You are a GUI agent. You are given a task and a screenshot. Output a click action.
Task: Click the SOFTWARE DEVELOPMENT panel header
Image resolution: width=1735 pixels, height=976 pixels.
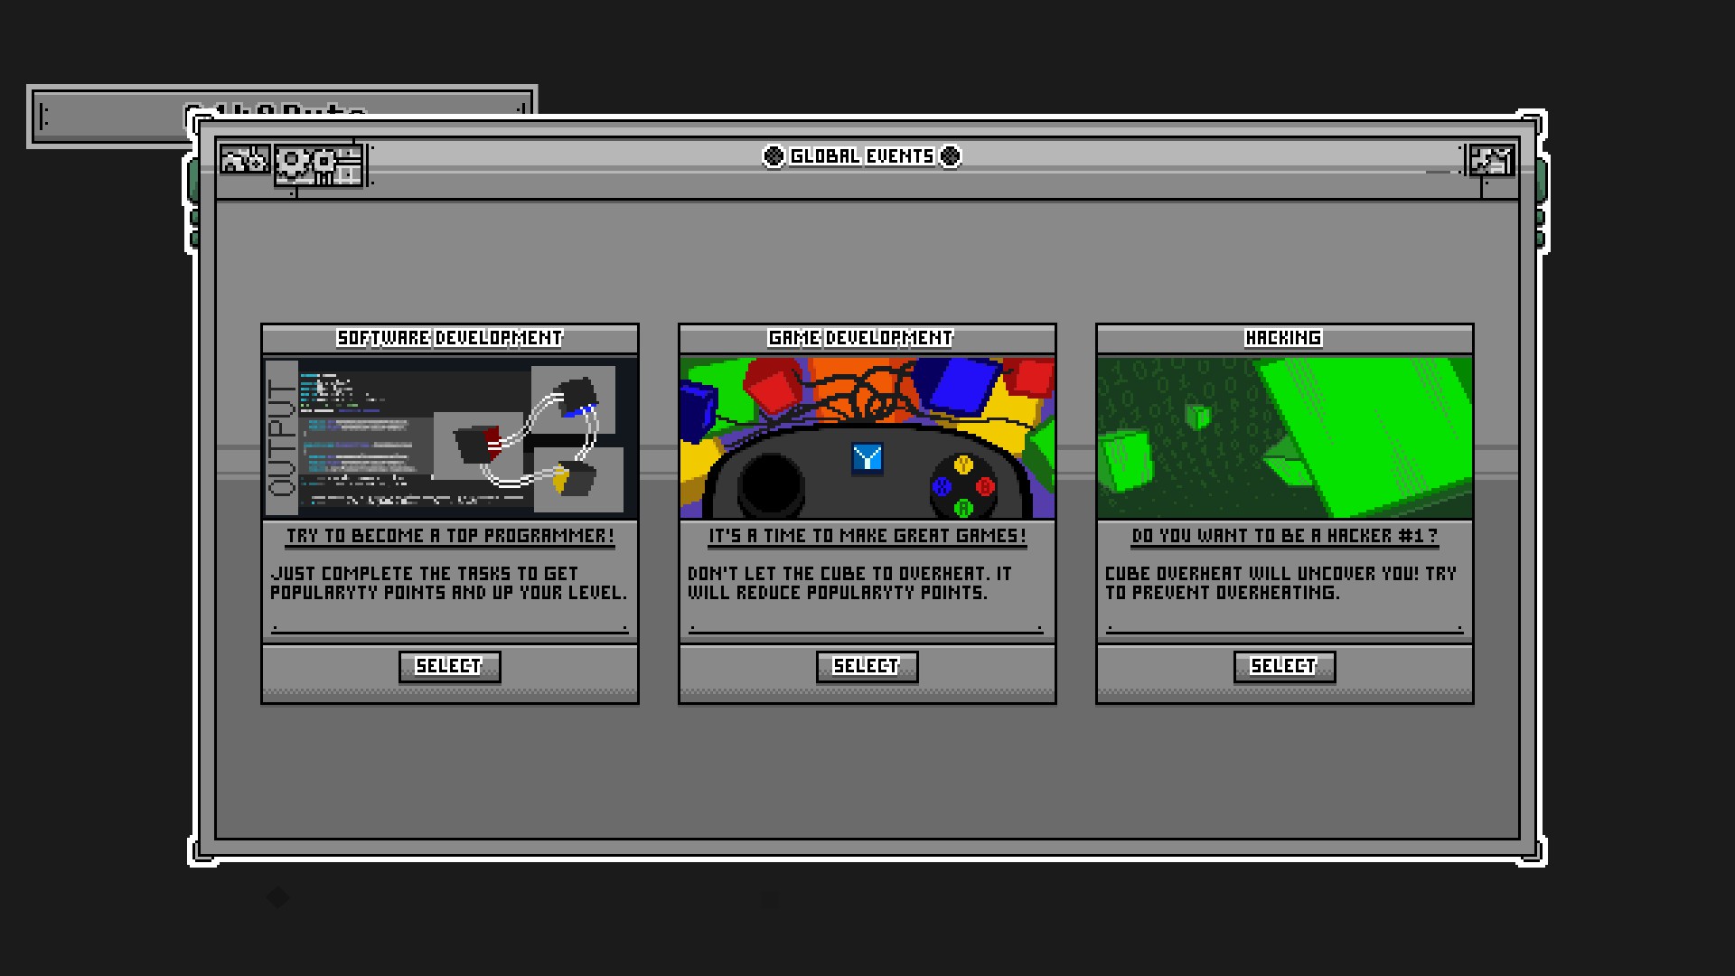pos(449,338)
